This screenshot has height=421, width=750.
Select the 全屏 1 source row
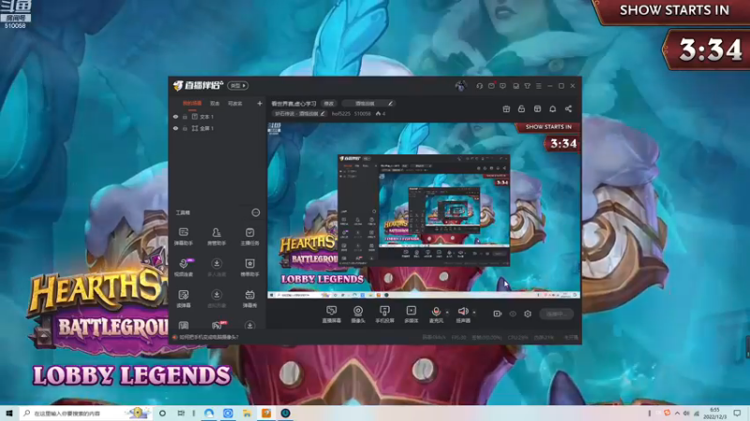[217, 128]
